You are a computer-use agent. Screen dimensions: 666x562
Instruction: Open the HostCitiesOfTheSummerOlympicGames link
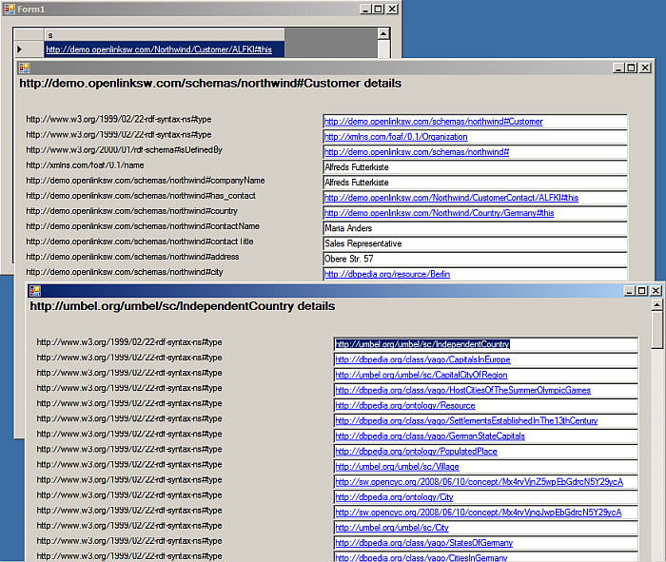[x=463, y=390]
